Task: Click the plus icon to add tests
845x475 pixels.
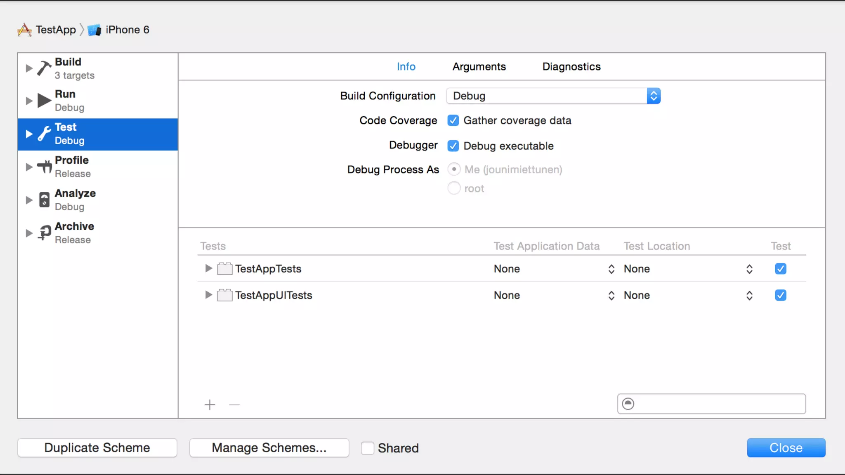Action: [x=210, y=405]
